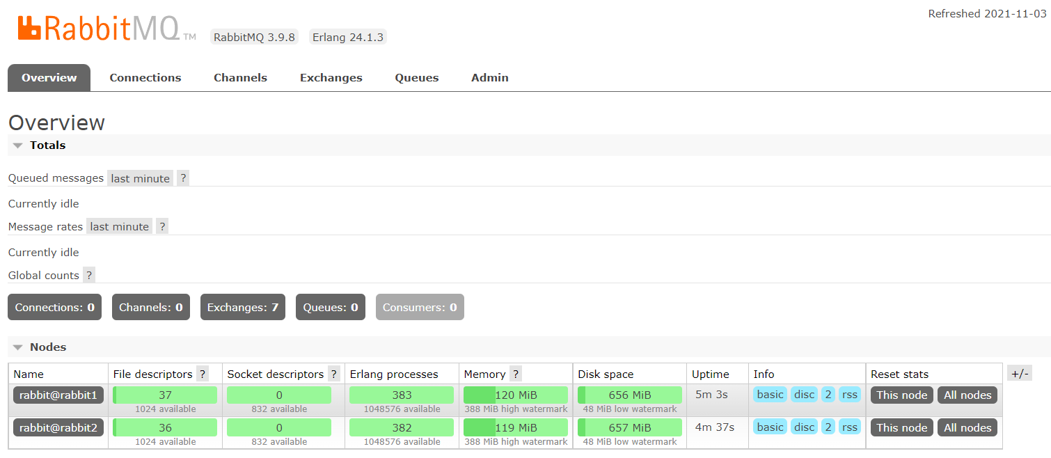1051x458 pixels.
Task: Click the 2 tag for rabbit@rabbit1
Action: (x=828, y=395)
